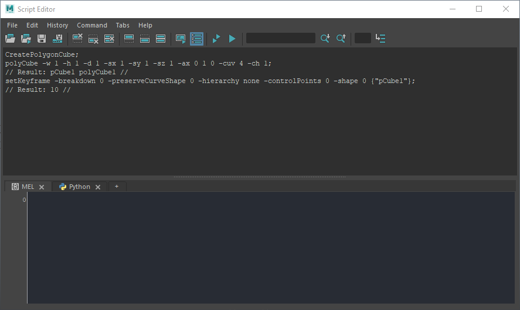Minimize the Script Editor window
The image size is (520, 310).
point(453,9)
